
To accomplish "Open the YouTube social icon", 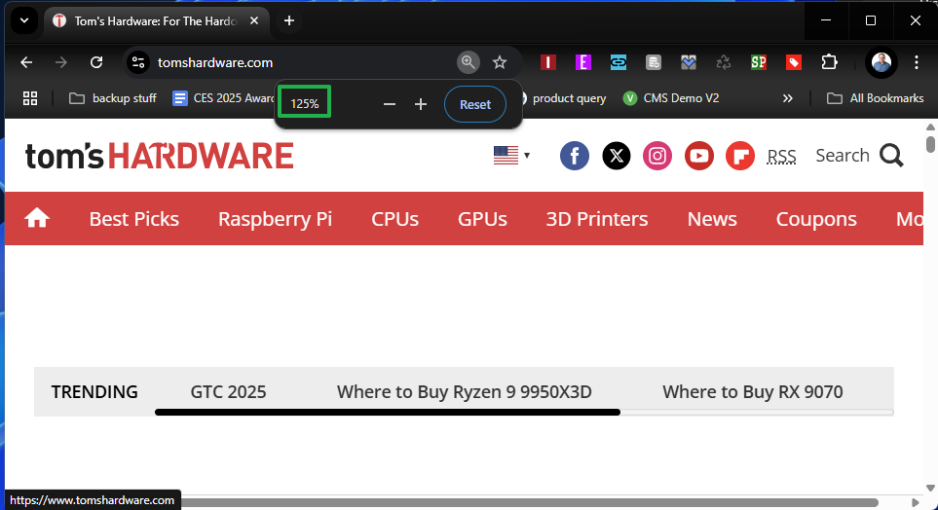I will coord(699,156).
